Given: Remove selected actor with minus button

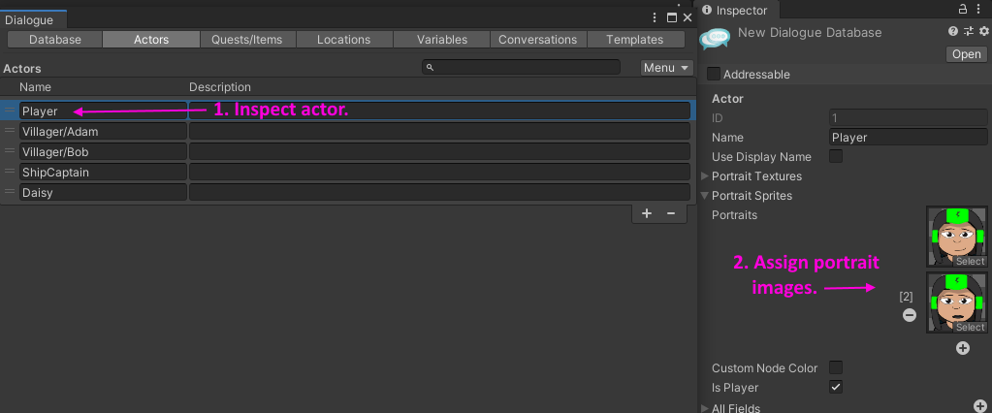Looking at the screenshot, I should pos(671,214).
